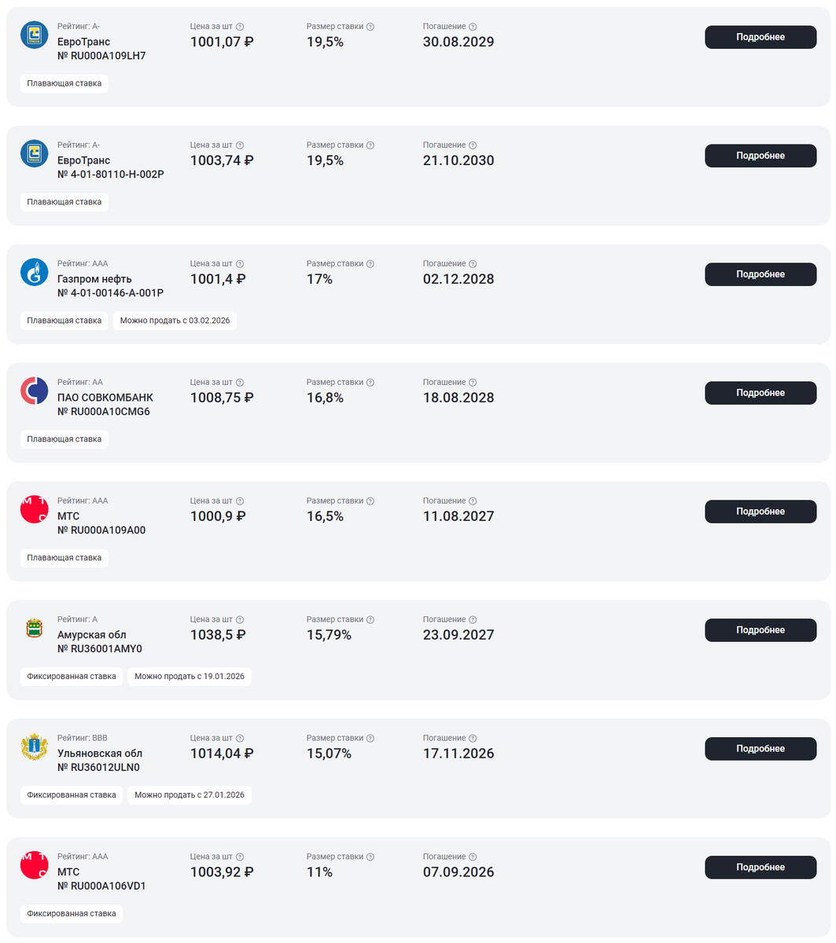The width and height of the screenshot is (836, 943).
Task: Click help icon beside Газпром нефть's 'Цена за шт'
Action: pyautogui.click(x=240, y=264)
